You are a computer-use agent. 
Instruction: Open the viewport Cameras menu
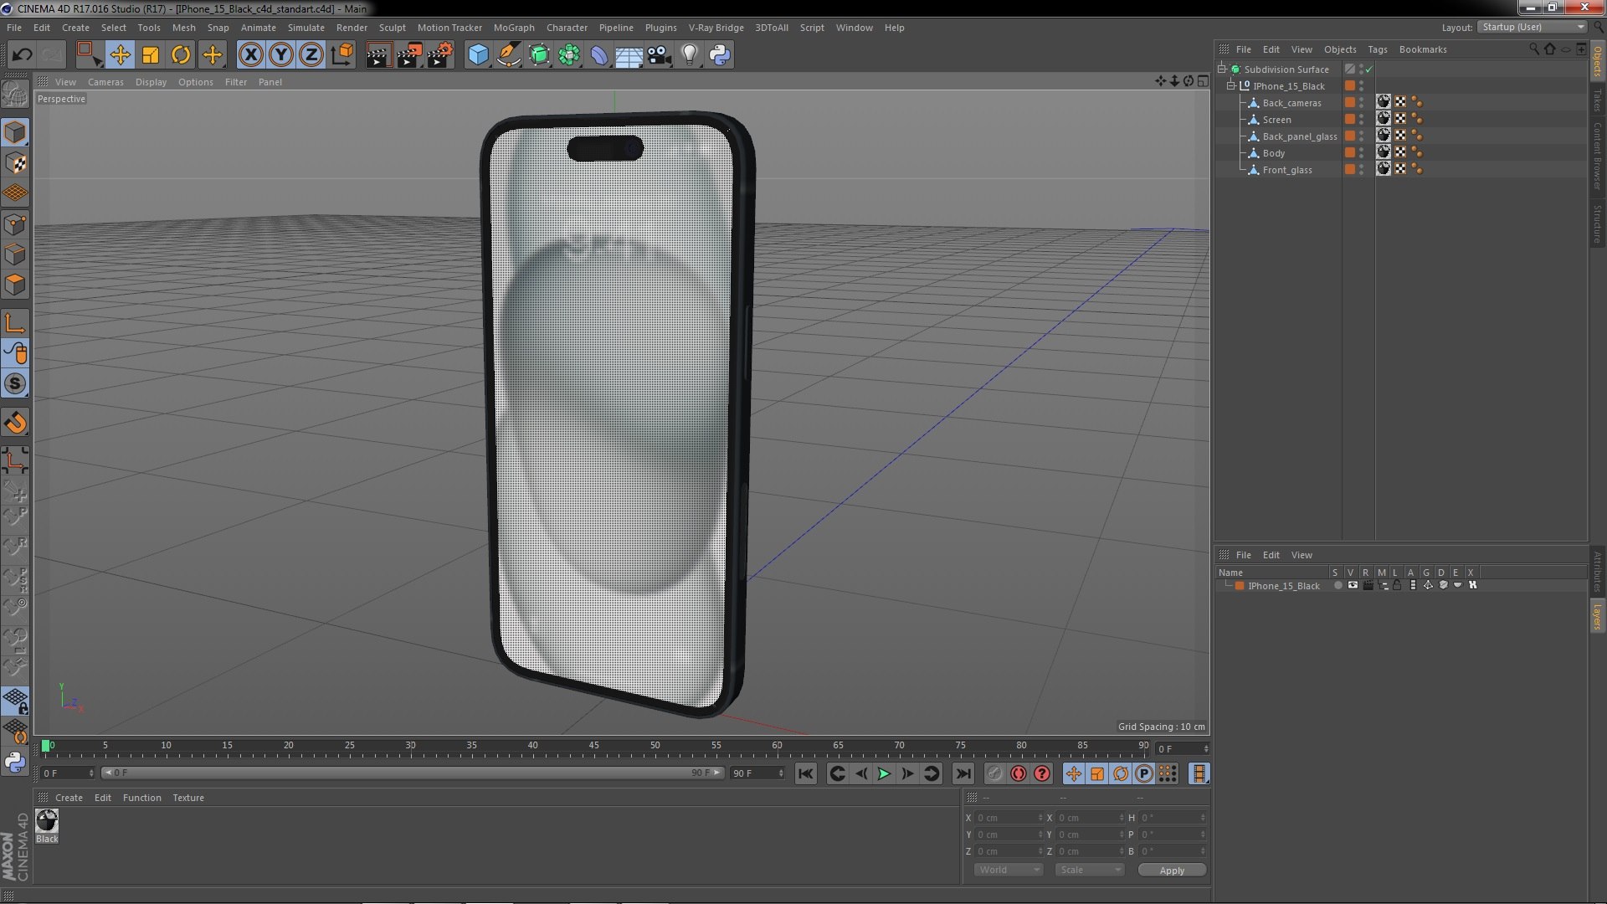(105, 82)
